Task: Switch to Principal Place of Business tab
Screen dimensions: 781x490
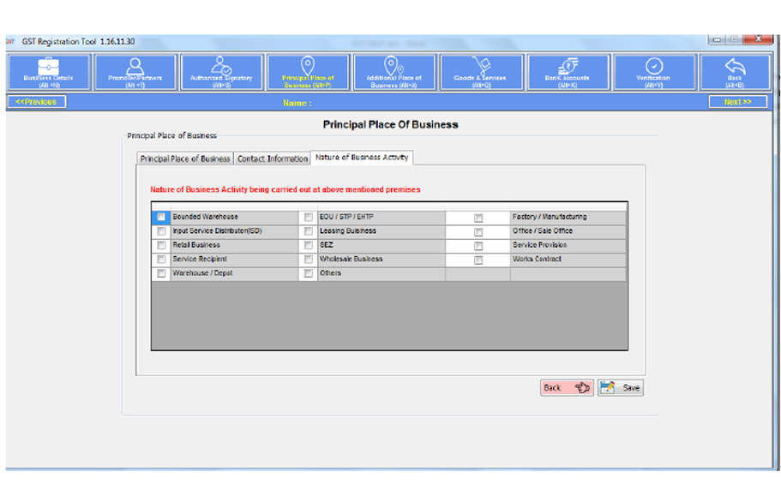Action: click(x=185, y=158)
